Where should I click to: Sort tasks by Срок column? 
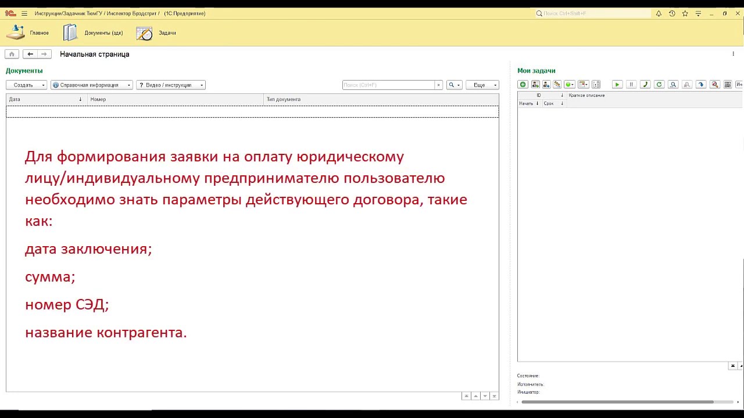(553, 103)
